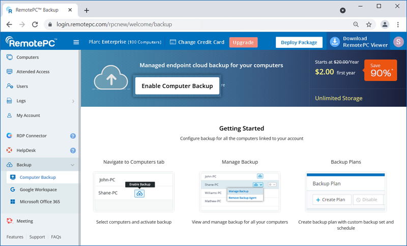The height and width of the screenshot is (246, 407).
Task: Click the user avatar S icon
Action: tap(397, 42)
